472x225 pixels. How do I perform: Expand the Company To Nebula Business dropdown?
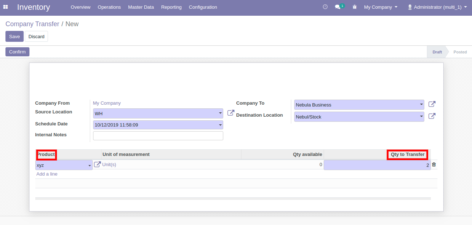421,105
